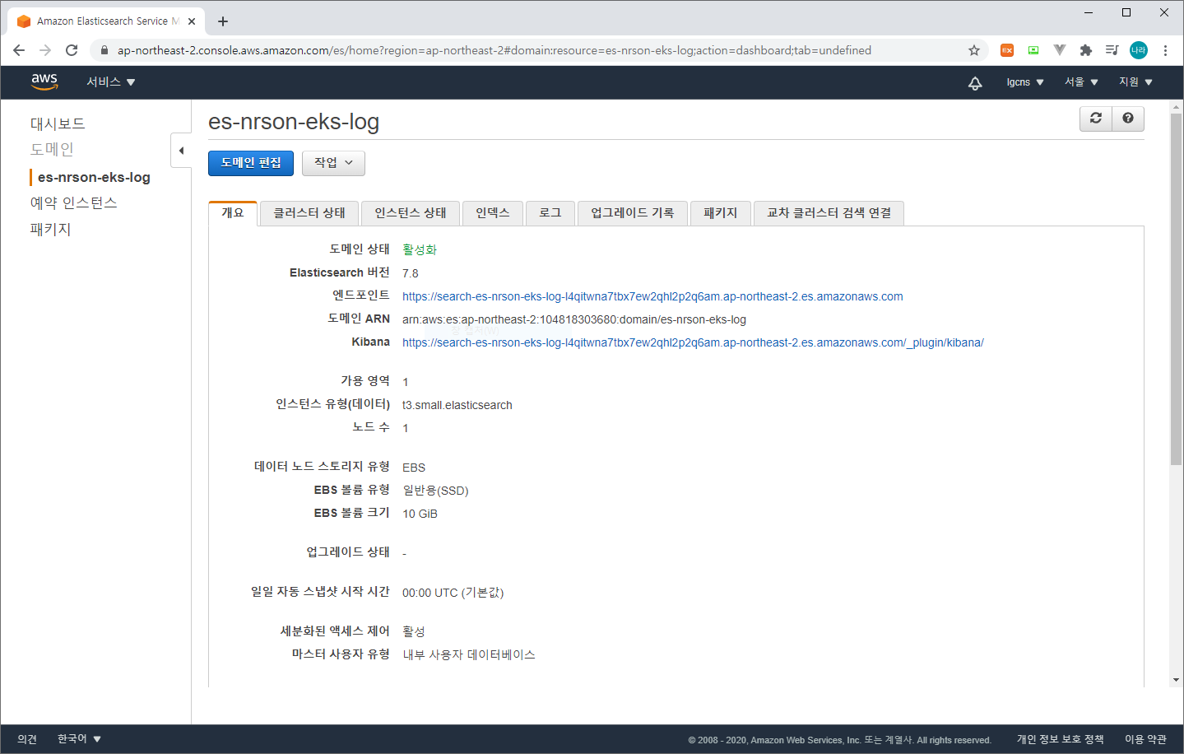The image size is (1184, 754).
Task: Open a new browser tab
Action: pos(223,21)
